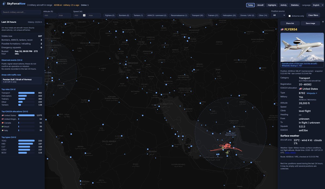Click the TEX2 row in Top types
This screenshot has height=189, width=325.
(22, 141)
